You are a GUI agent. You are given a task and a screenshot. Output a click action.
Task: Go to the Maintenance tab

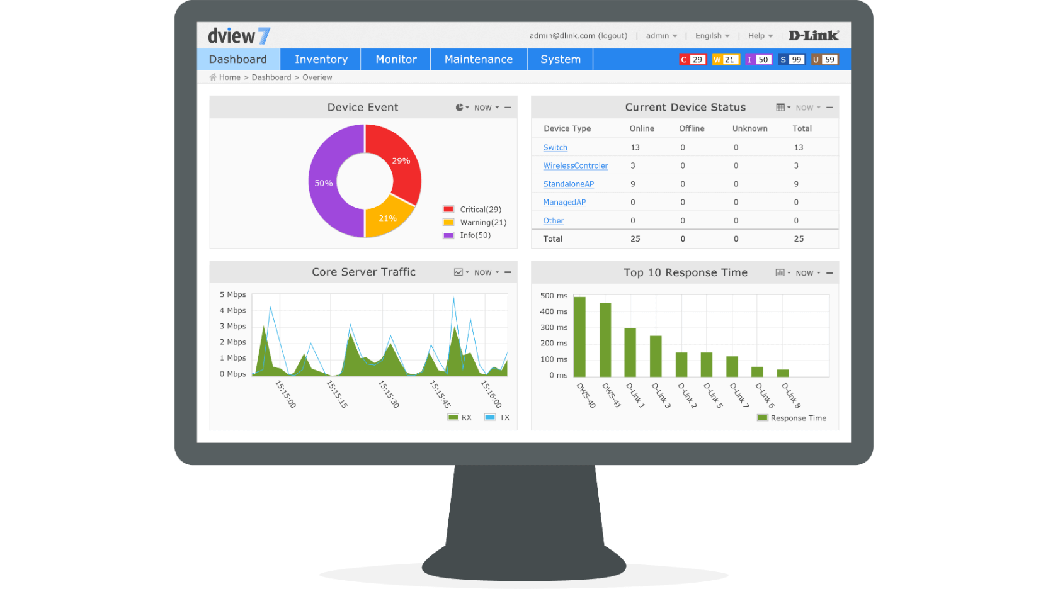[479, 59]
